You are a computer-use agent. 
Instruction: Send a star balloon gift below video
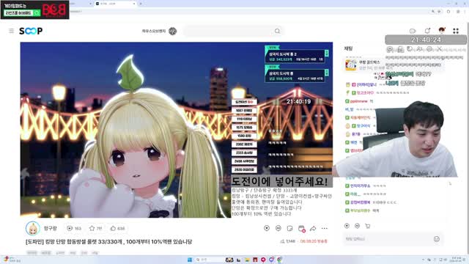point(267,228)
